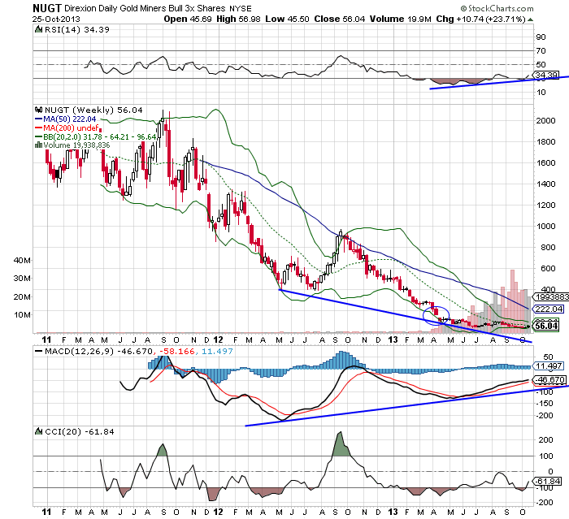Click the 70 RSI axis label
Screen dimensions: 569x519
point(541,51)
